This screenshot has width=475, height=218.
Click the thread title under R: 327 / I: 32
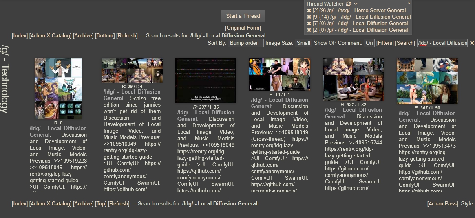[353, 113]
